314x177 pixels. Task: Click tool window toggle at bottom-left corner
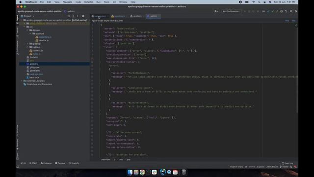coord(18,167)
